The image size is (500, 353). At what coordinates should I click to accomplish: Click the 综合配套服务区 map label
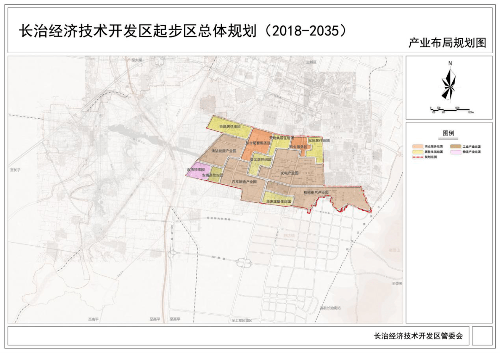click(x=258, y=143)
